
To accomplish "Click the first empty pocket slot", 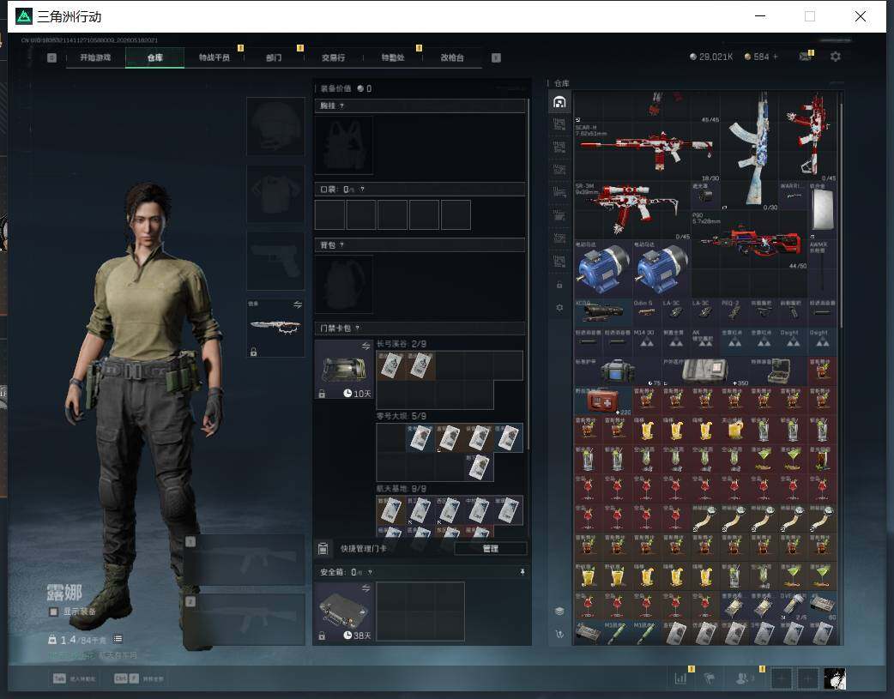I will click(329, 214).
